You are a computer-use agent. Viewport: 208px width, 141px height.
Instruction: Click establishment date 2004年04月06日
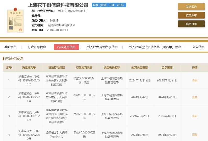click(58, 30)
